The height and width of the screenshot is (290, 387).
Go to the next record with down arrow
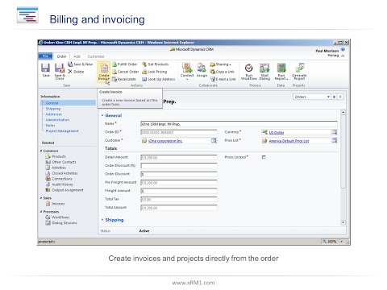pyautogui.click(x=340, y=97)
